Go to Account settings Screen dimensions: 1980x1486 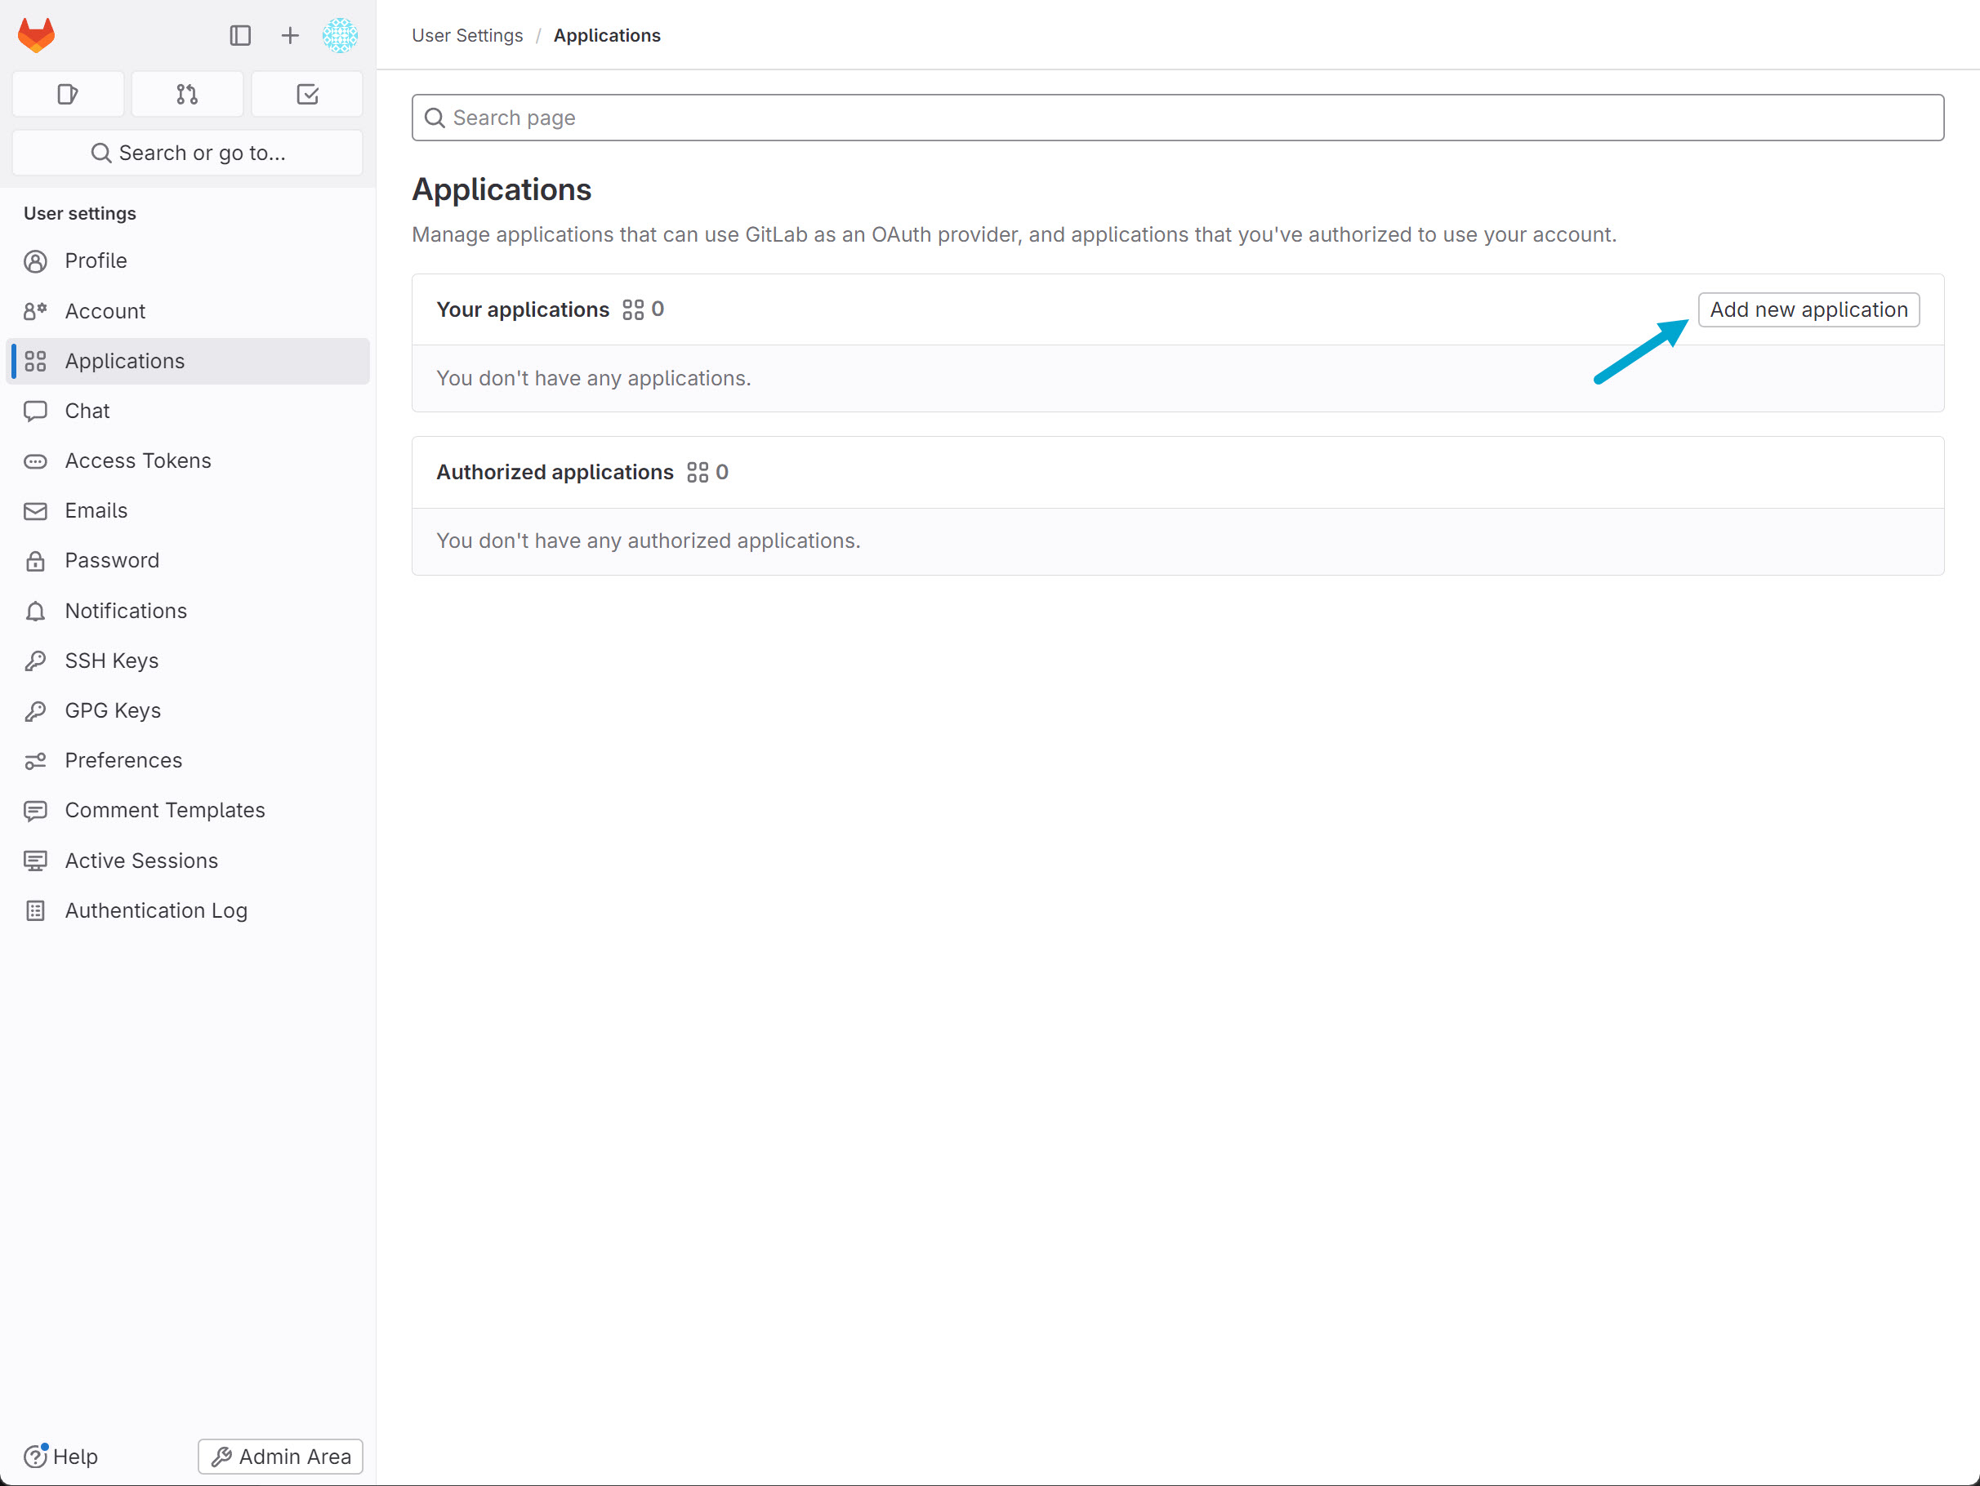pos(105,310)
